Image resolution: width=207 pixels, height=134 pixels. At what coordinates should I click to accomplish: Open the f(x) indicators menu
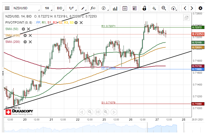93,8
